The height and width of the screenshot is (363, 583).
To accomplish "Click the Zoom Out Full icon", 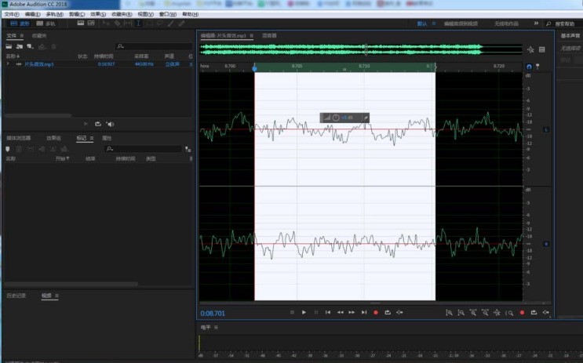I will pyautogui.click(x=497, y=313).
